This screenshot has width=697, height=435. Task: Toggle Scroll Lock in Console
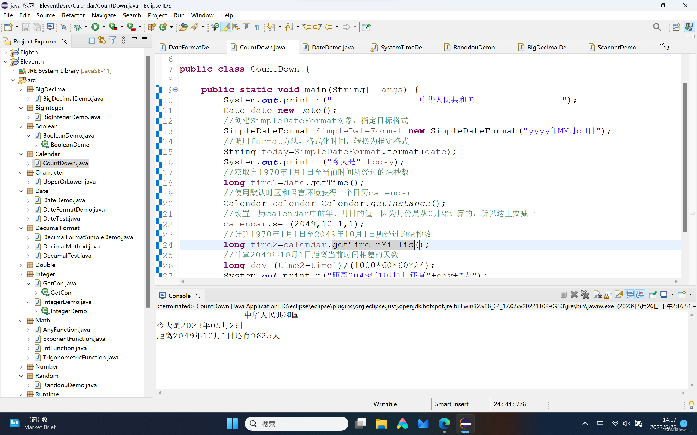pos(608,294)
